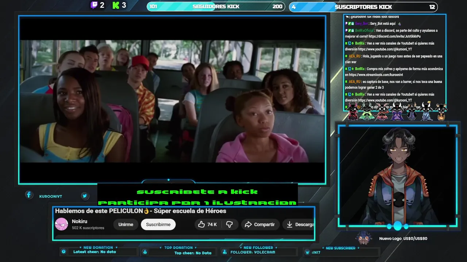Click AEA_RU's message about 'juego ruso'
467x262 pixels.
(394, 59)
